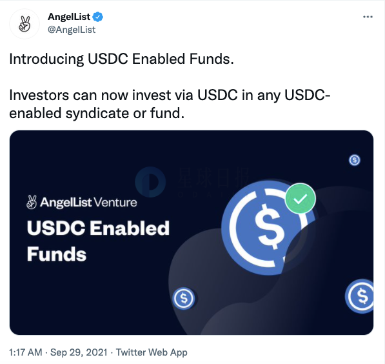Click the AngelList profile avatar
385x364 pixels.
[25, 24]
